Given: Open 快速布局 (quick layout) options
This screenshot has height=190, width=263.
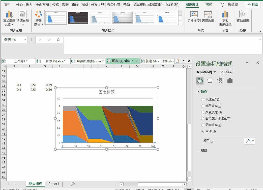Looking at the screenshot, I should 23,18.
